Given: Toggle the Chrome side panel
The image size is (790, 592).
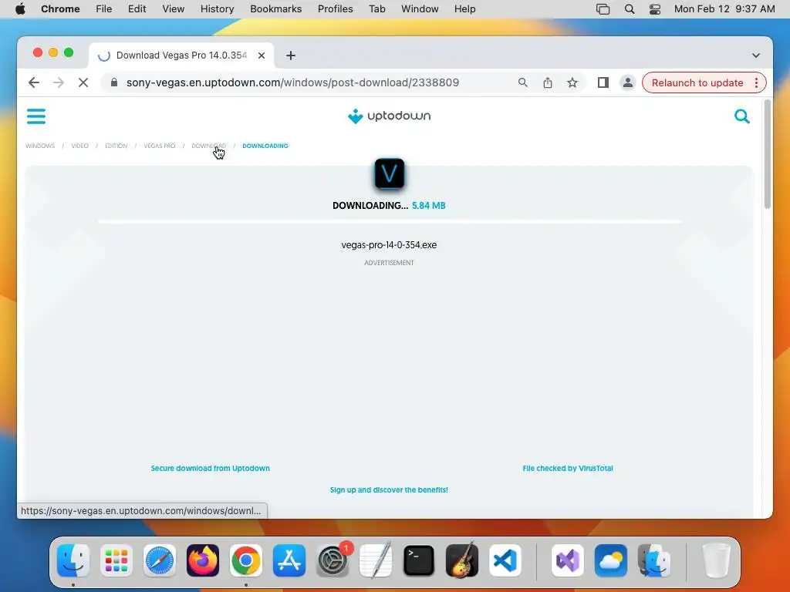Looking at the screenshot, I should coord(603,82).
